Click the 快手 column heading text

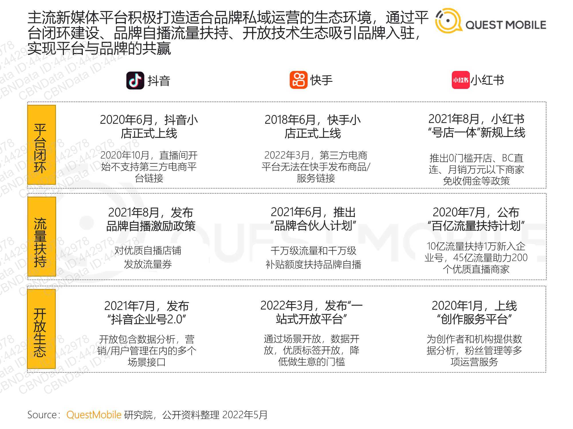coord(321,80)
